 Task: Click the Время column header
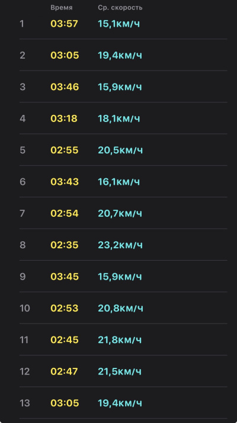(x=61, y=8)
